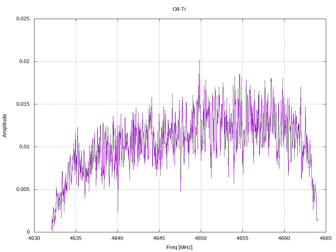Click the 4665 x-axis tick label
Viewport: 336px width, 252px height.
pyautogui.click(x=326, y=238)
